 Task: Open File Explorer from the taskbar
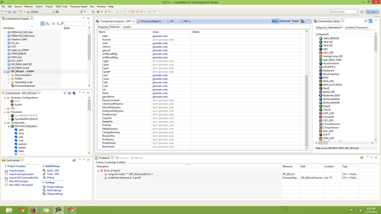9,210
